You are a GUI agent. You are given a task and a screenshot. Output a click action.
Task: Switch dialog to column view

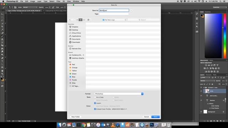pos(84,20)
